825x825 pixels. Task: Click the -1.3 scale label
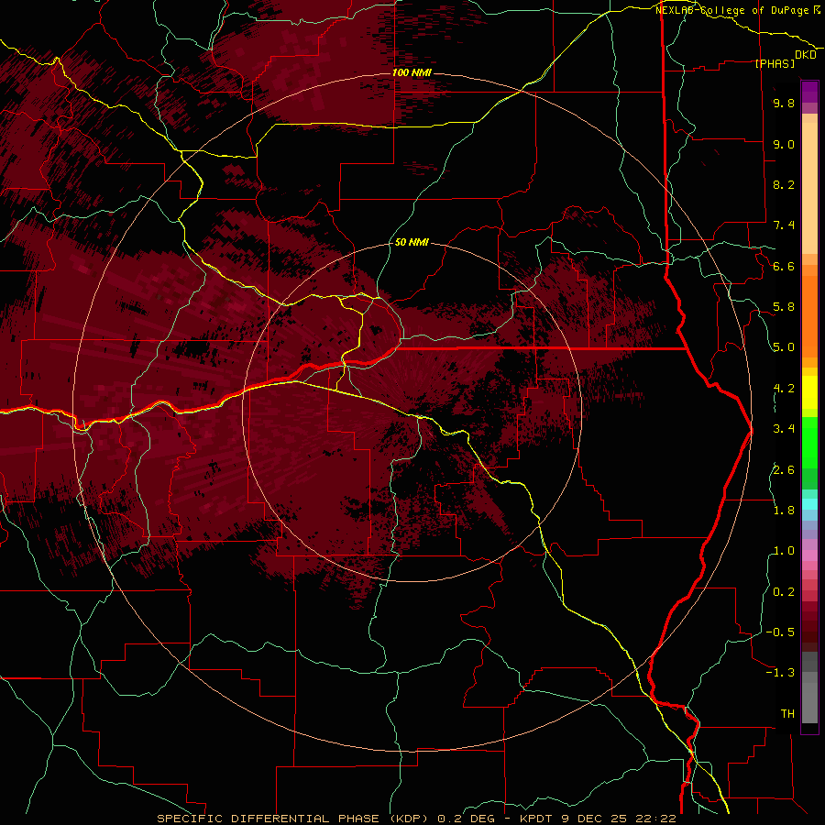(x=780, y=673)
